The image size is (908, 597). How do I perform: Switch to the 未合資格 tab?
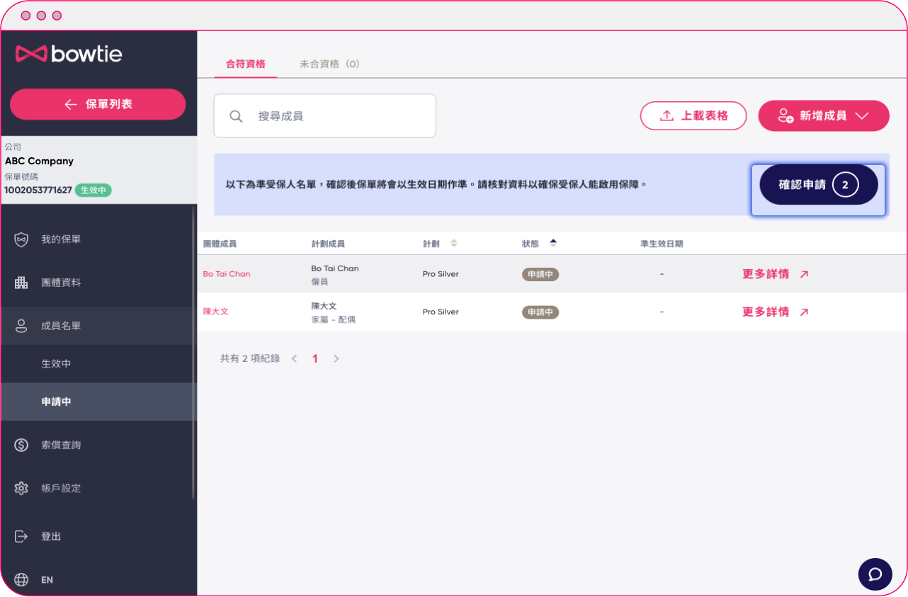tap(329, 63)
